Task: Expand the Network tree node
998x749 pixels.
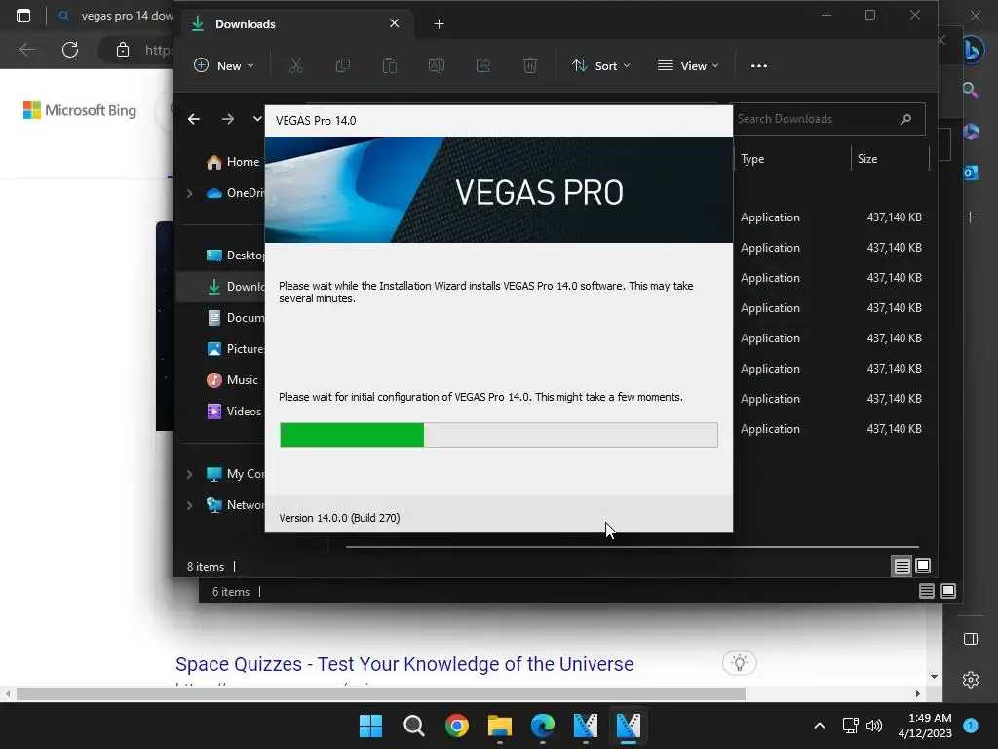Action: [x=190, y=505]
